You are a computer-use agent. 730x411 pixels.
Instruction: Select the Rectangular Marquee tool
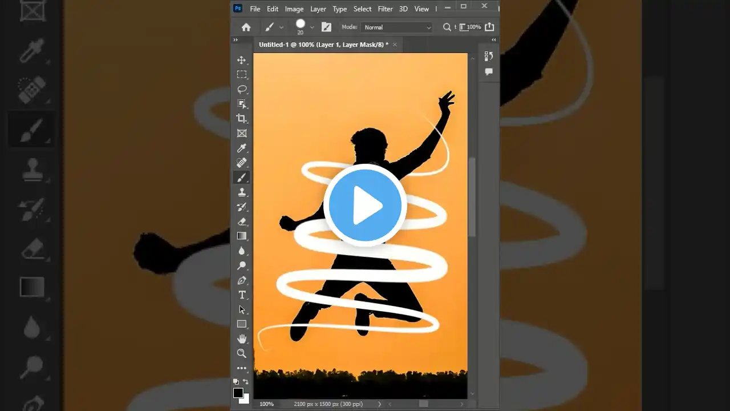pyautogui.click(x=242, y=75)
